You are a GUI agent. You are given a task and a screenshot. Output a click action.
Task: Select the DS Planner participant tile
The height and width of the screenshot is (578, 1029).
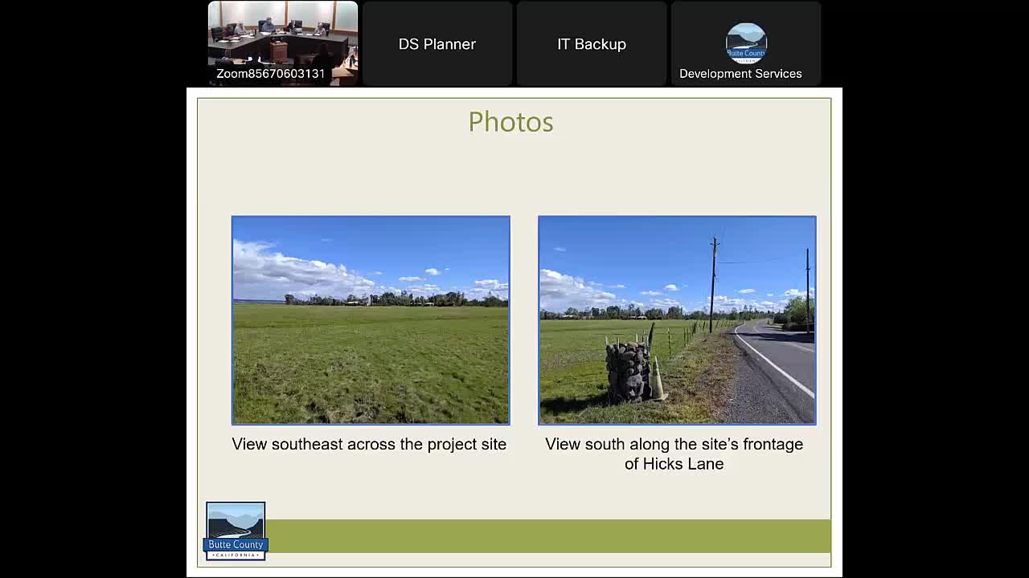(x=437, y=44)
